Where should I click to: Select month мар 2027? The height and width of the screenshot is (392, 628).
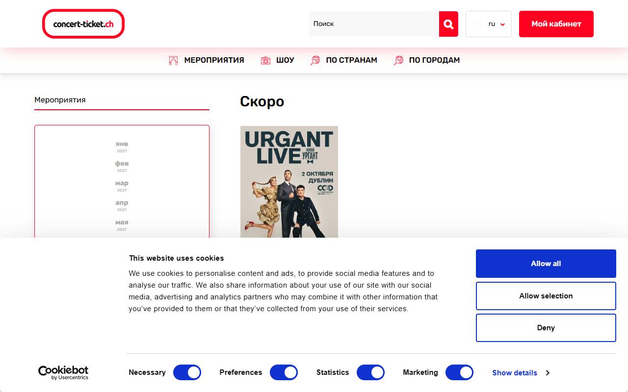click(122, 186)
